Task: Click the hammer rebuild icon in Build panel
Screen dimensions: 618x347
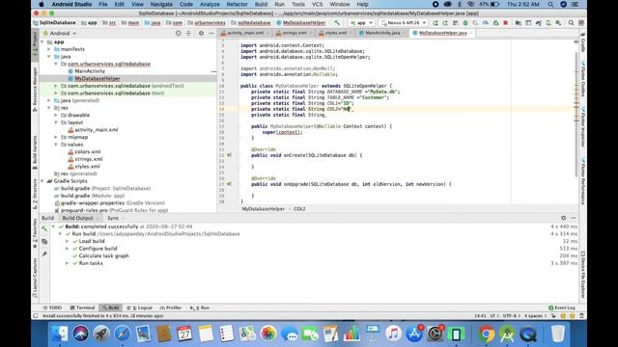Action: [x=44, y=228]
